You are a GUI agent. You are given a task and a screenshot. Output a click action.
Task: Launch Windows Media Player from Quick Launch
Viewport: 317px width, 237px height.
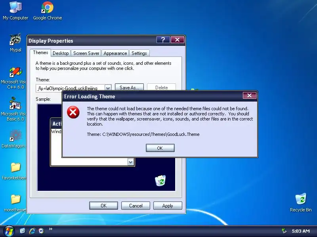(x=41, y=231)
